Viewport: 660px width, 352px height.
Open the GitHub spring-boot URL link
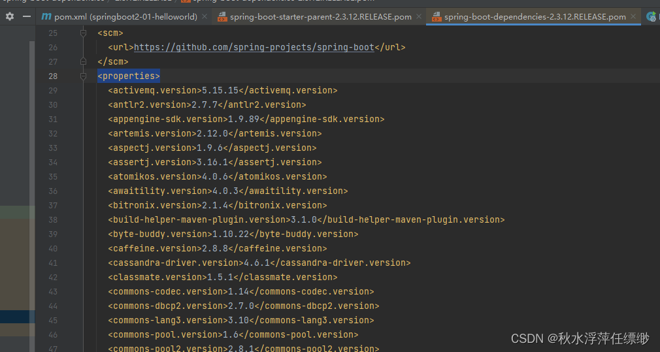point(254,47)
